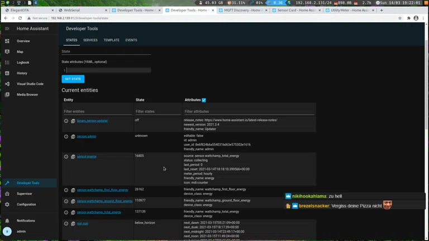Copy sensor.wattchamp_total_energy using its copy icon
The width and height of the screenshot is (429, 241).
[x=73, y=213]
